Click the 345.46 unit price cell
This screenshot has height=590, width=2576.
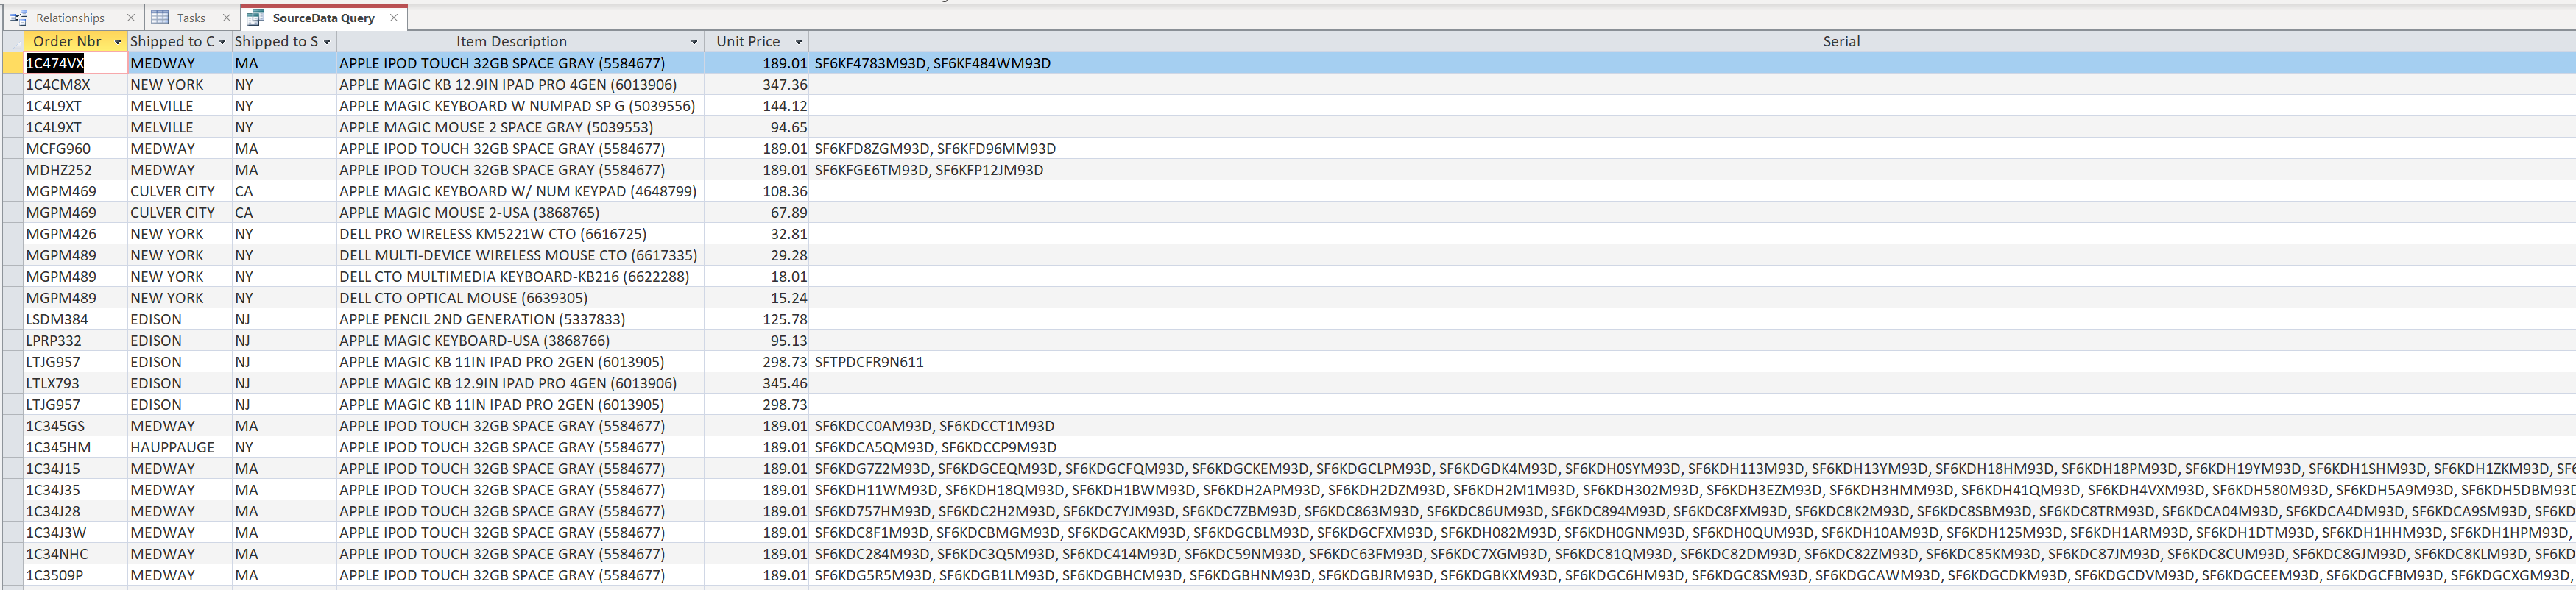click(757, 383)
